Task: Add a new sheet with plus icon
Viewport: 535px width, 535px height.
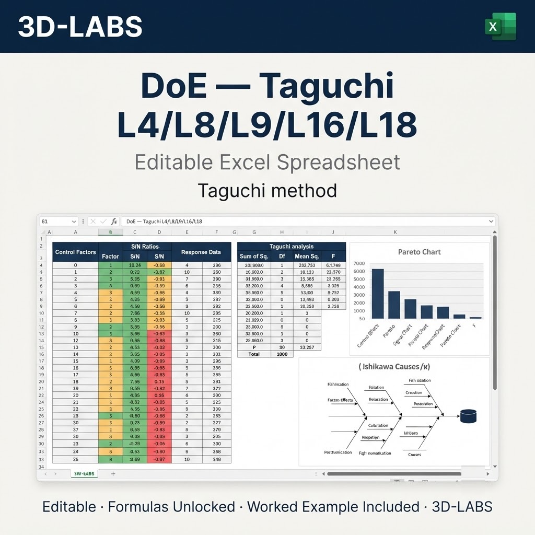Action: pyautogui.click(x=113, y=473)
